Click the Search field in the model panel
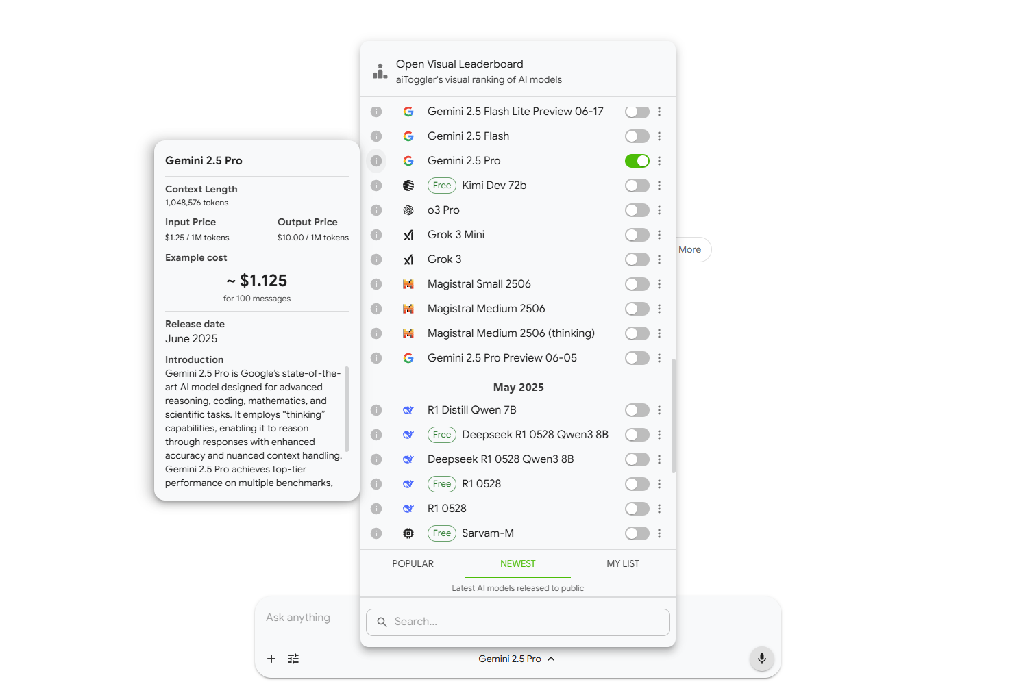 (517, 622)
